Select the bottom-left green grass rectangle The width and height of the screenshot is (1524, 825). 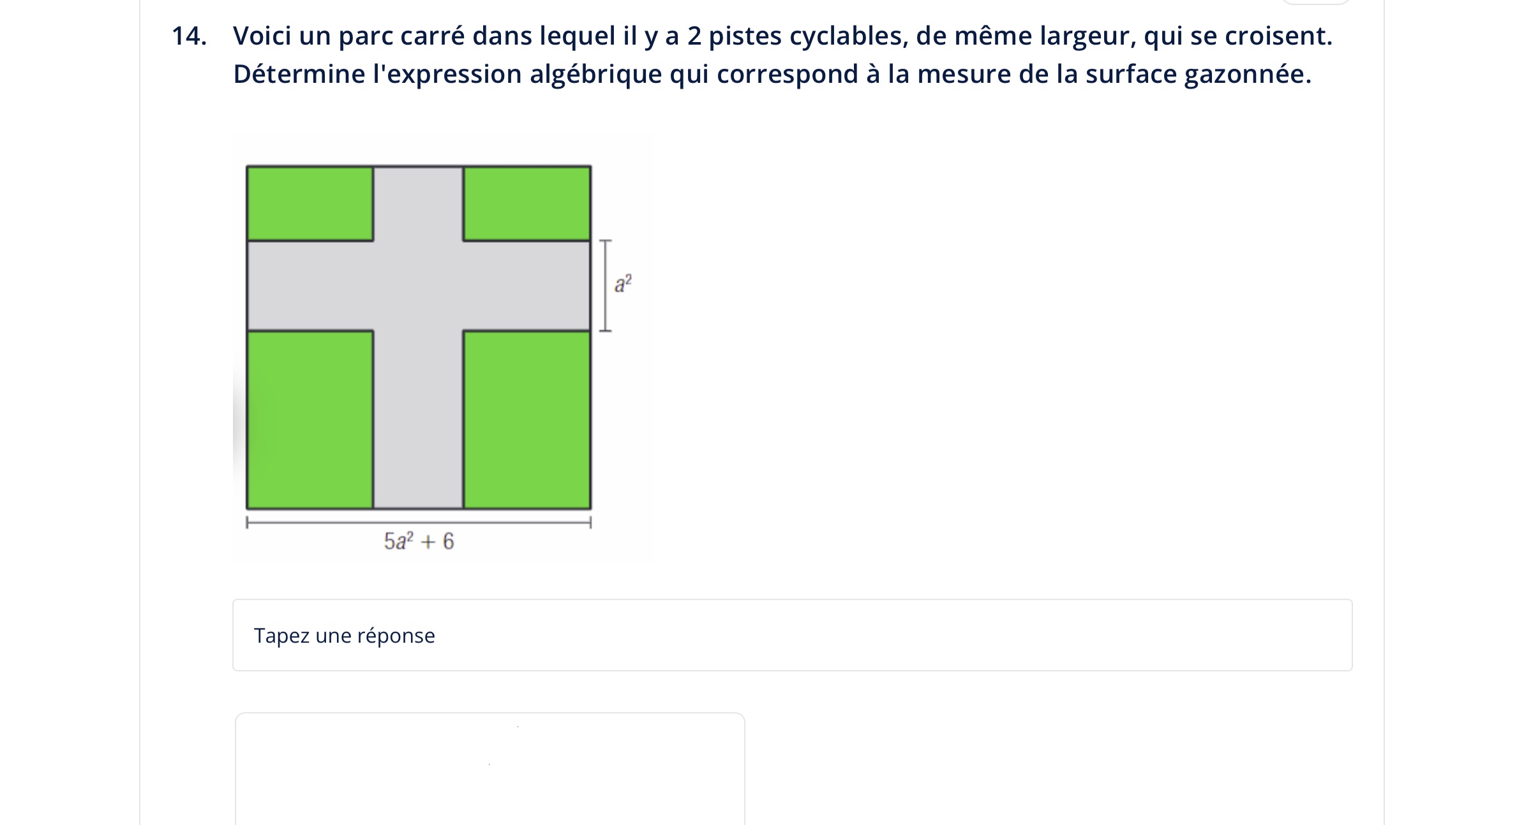tap(310, 420)
